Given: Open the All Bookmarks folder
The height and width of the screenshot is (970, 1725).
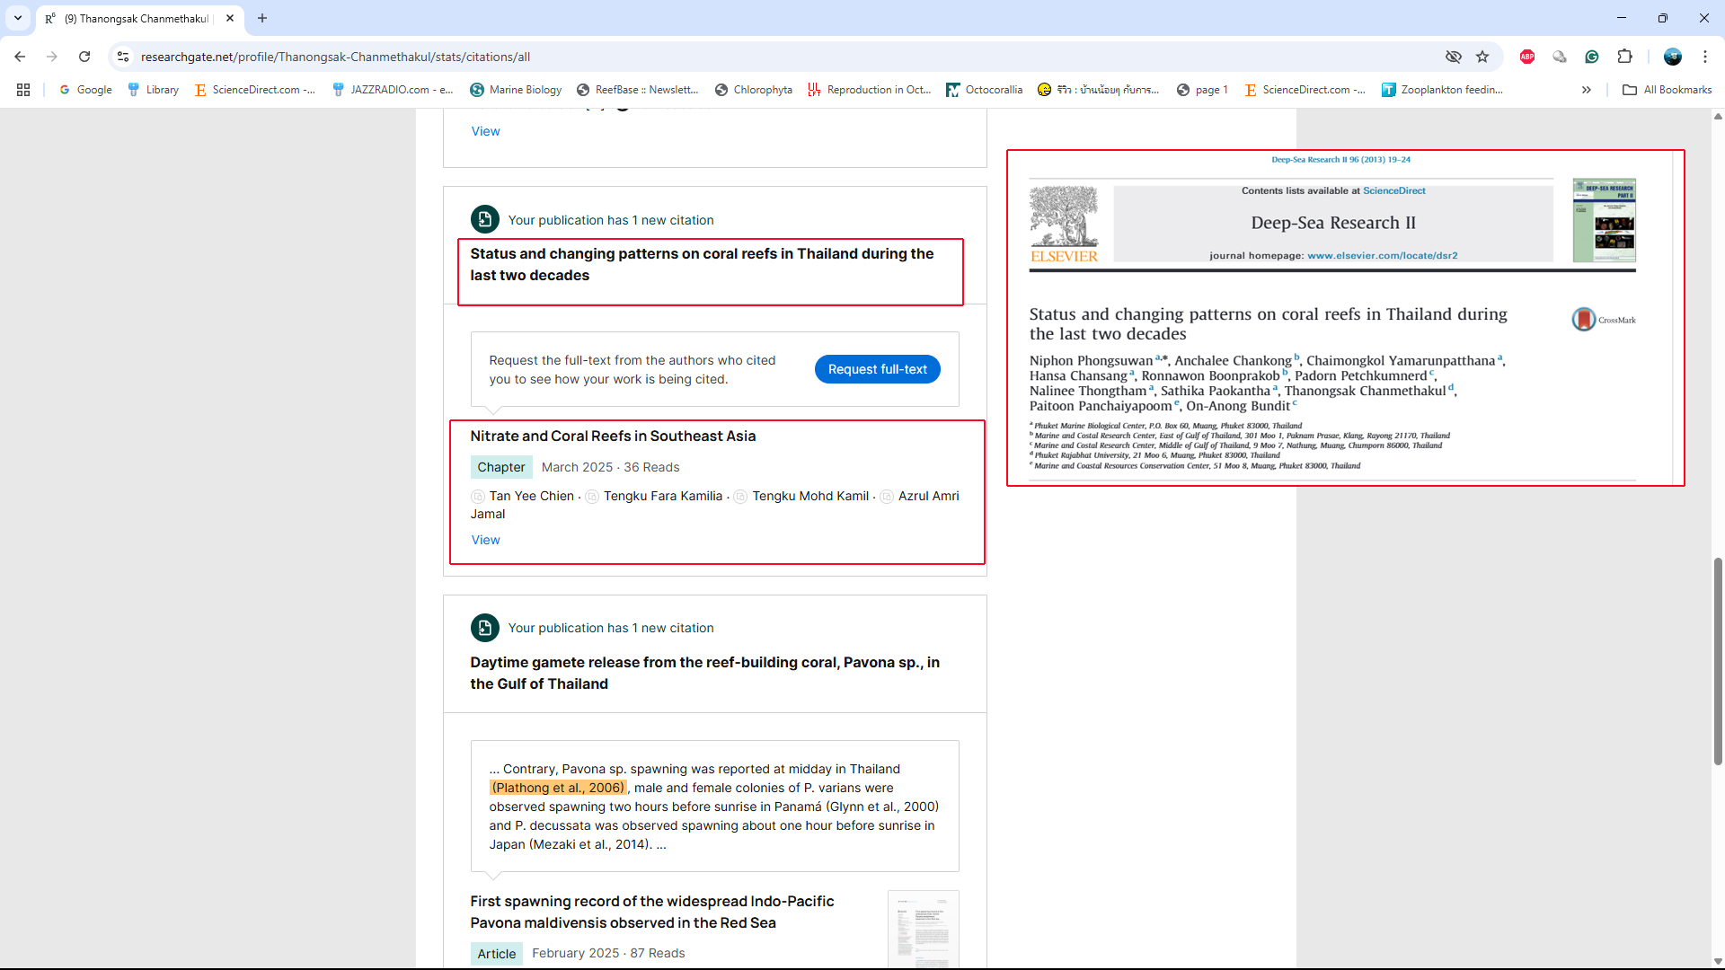Looking at the screenshot, I should [1667, 90].
